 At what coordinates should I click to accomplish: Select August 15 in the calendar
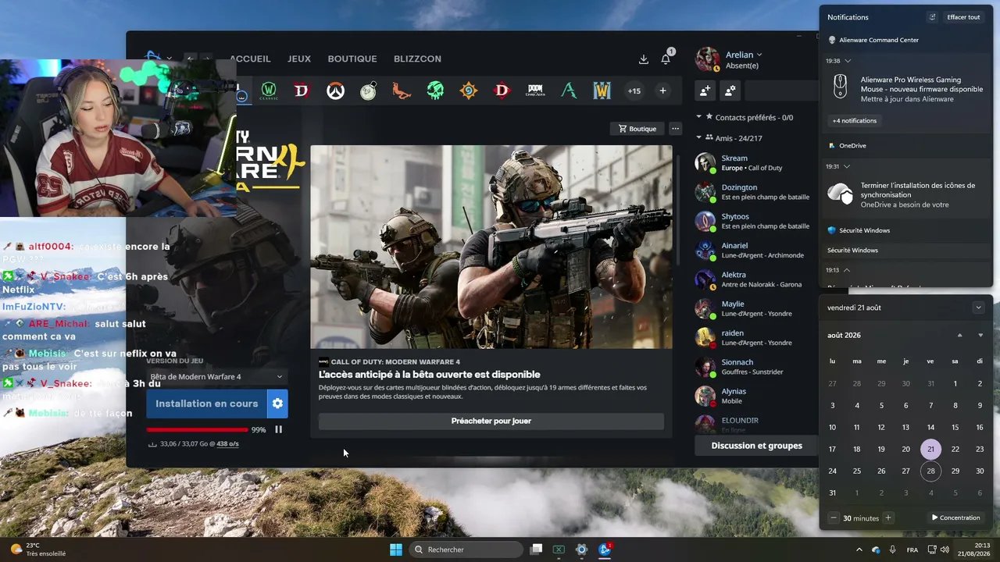coord(955,427)
